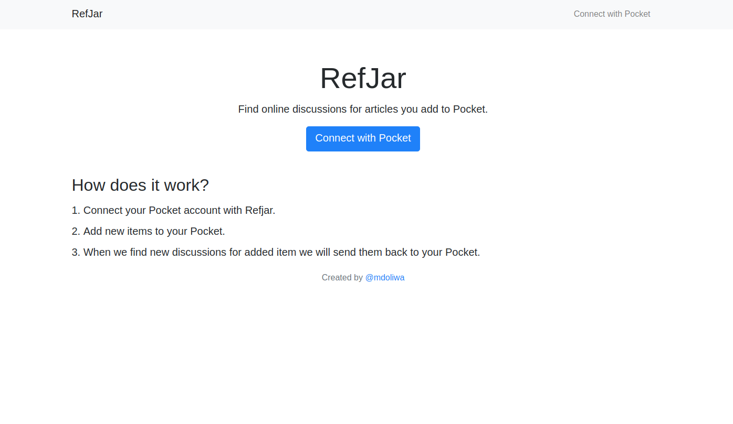Select the navbar area at the top
This screenshot has height=424, width=733.
[366, 14]
